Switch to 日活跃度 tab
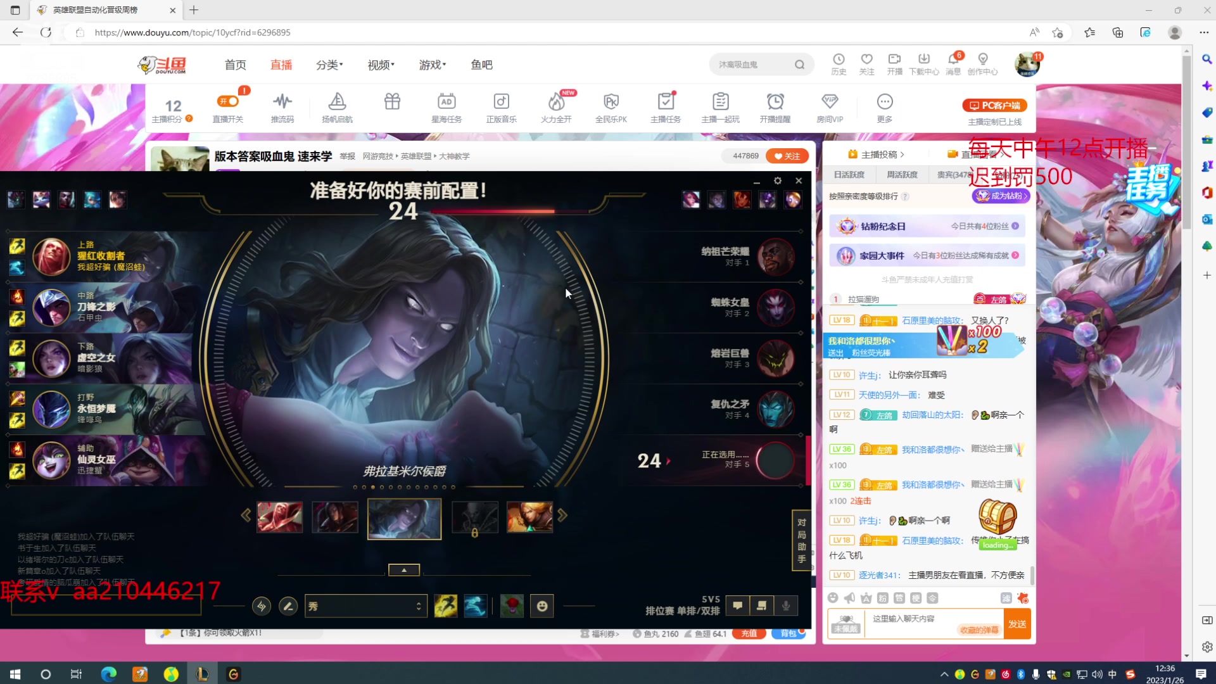Image resolution: width=1216 pixels, height=684 pixels. click(849, 175)
